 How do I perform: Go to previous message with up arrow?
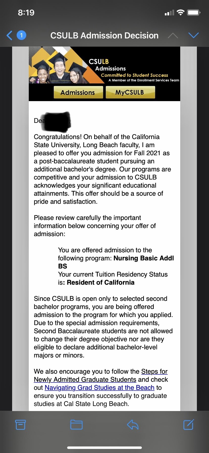tap(173, 36)
